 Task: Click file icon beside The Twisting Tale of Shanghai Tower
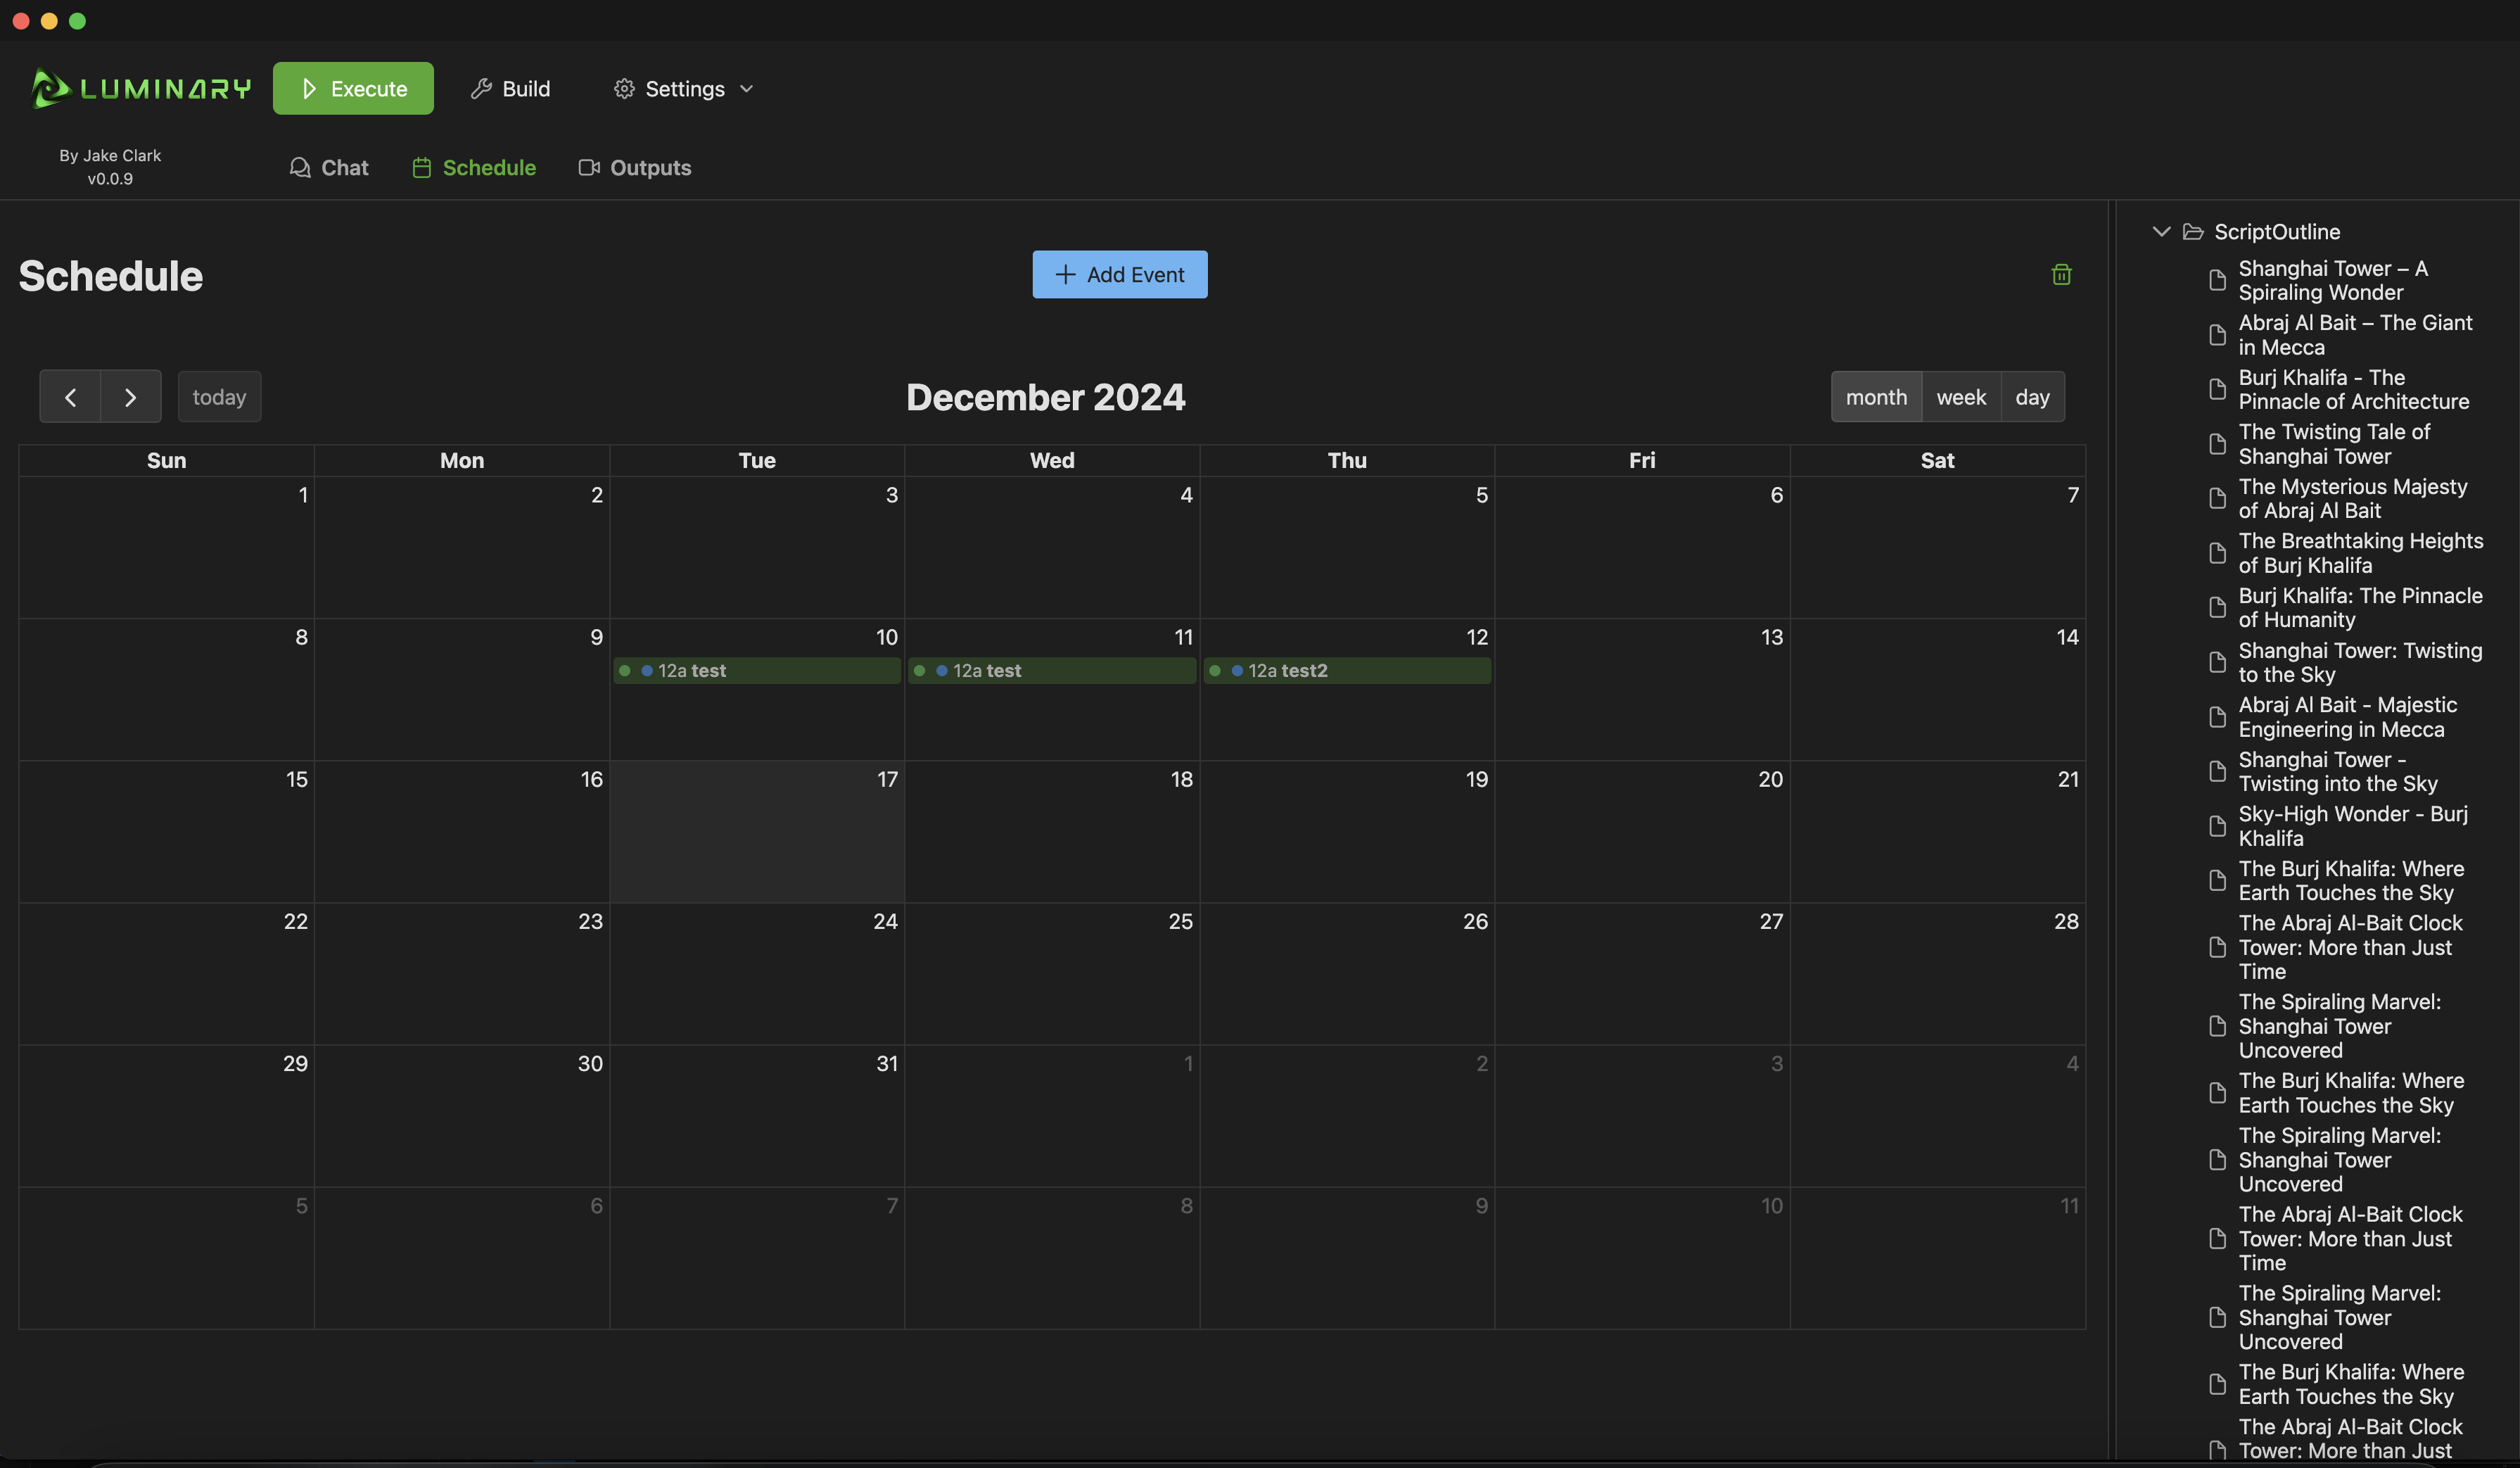click(2217, 444)
